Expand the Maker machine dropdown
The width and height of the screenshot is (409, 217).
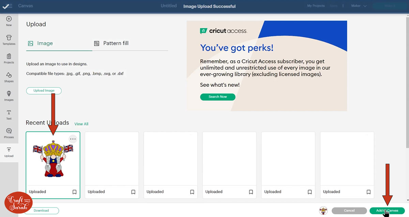pyautogui.click(x=359, y=6)
